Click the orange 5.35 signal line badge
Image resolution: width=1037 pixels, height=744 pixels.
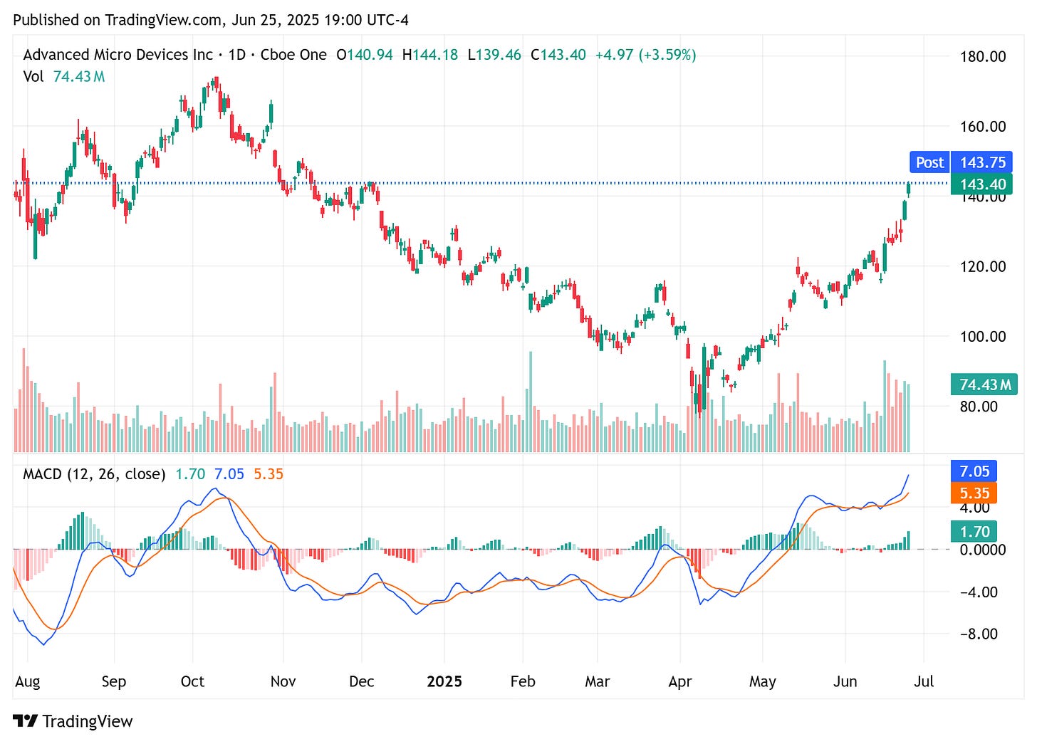click(974, 492)
